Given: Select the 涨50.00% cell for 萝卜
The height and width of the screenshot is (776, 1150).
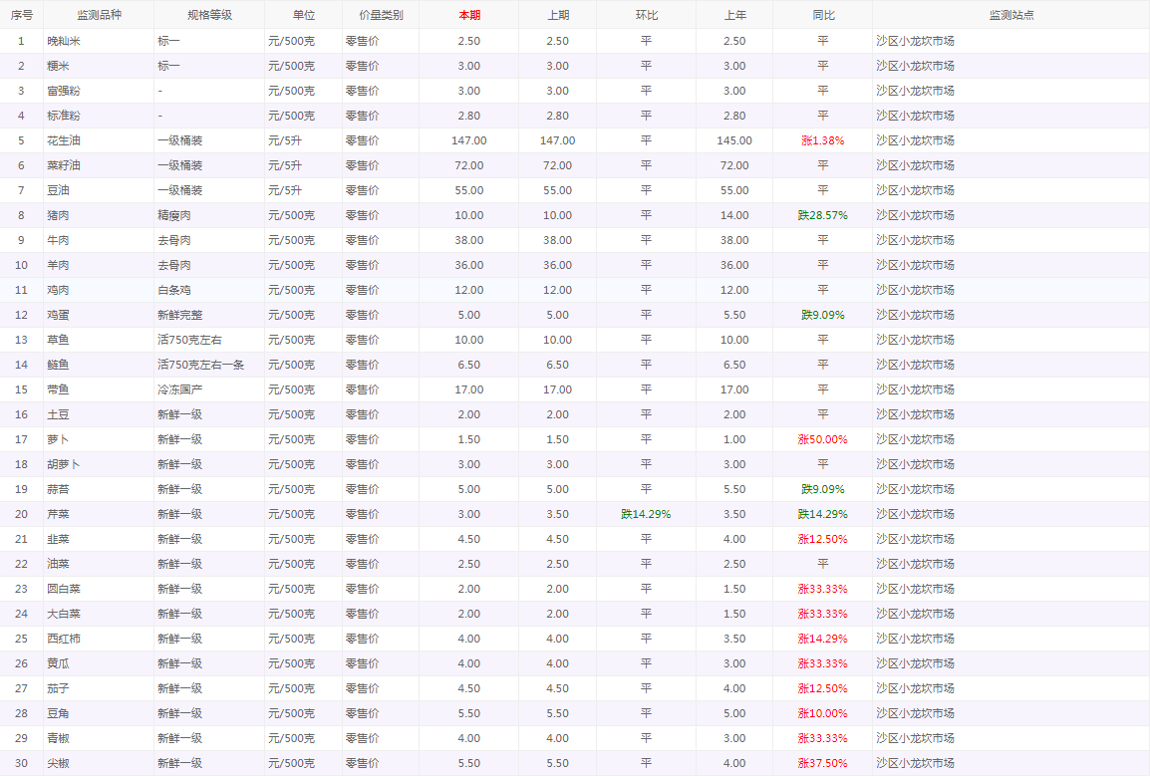Looking at the screenshot, I should pyautogui.click(x=822, y=439).
